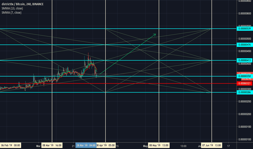Click the 0.00000400 price axis tick
This screenshot has height=149, width=253.
pos(245,64)
